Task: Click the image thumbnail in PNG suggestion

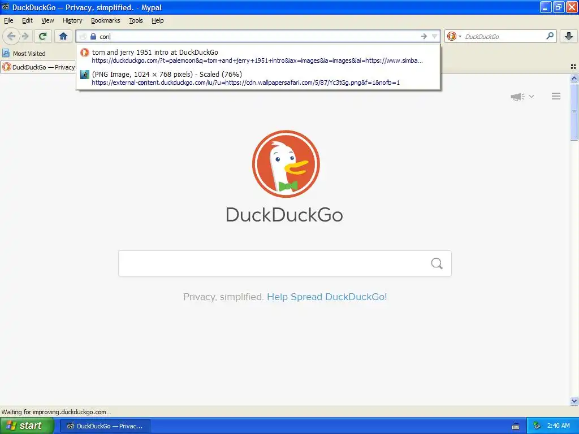Action: [x=85, y=75]
